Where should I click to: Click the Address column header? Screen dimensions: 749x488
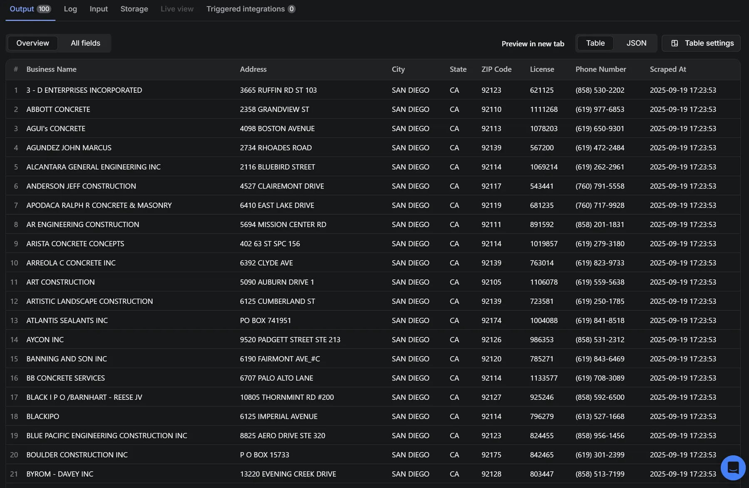253,69
